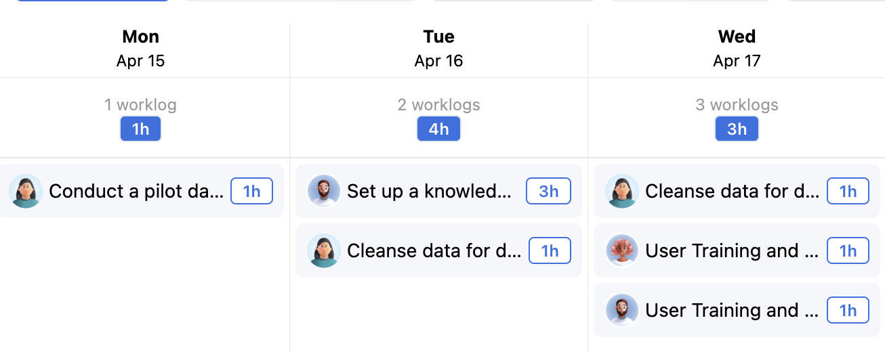
Task: Click avatar on Tuesday's Cleanse data worklog
Action: pyautogui.click(x=324, y=250)
